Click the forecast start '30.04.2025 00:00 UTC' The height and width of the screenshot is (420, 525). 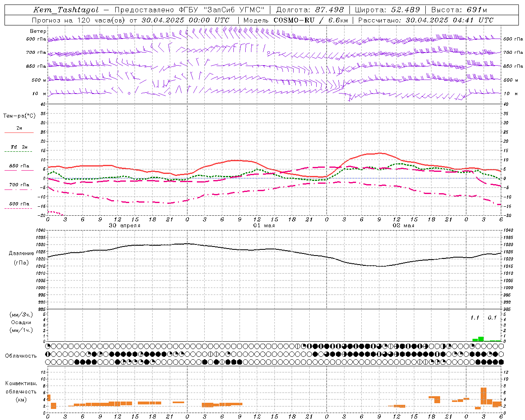click(x=186, y=20)
